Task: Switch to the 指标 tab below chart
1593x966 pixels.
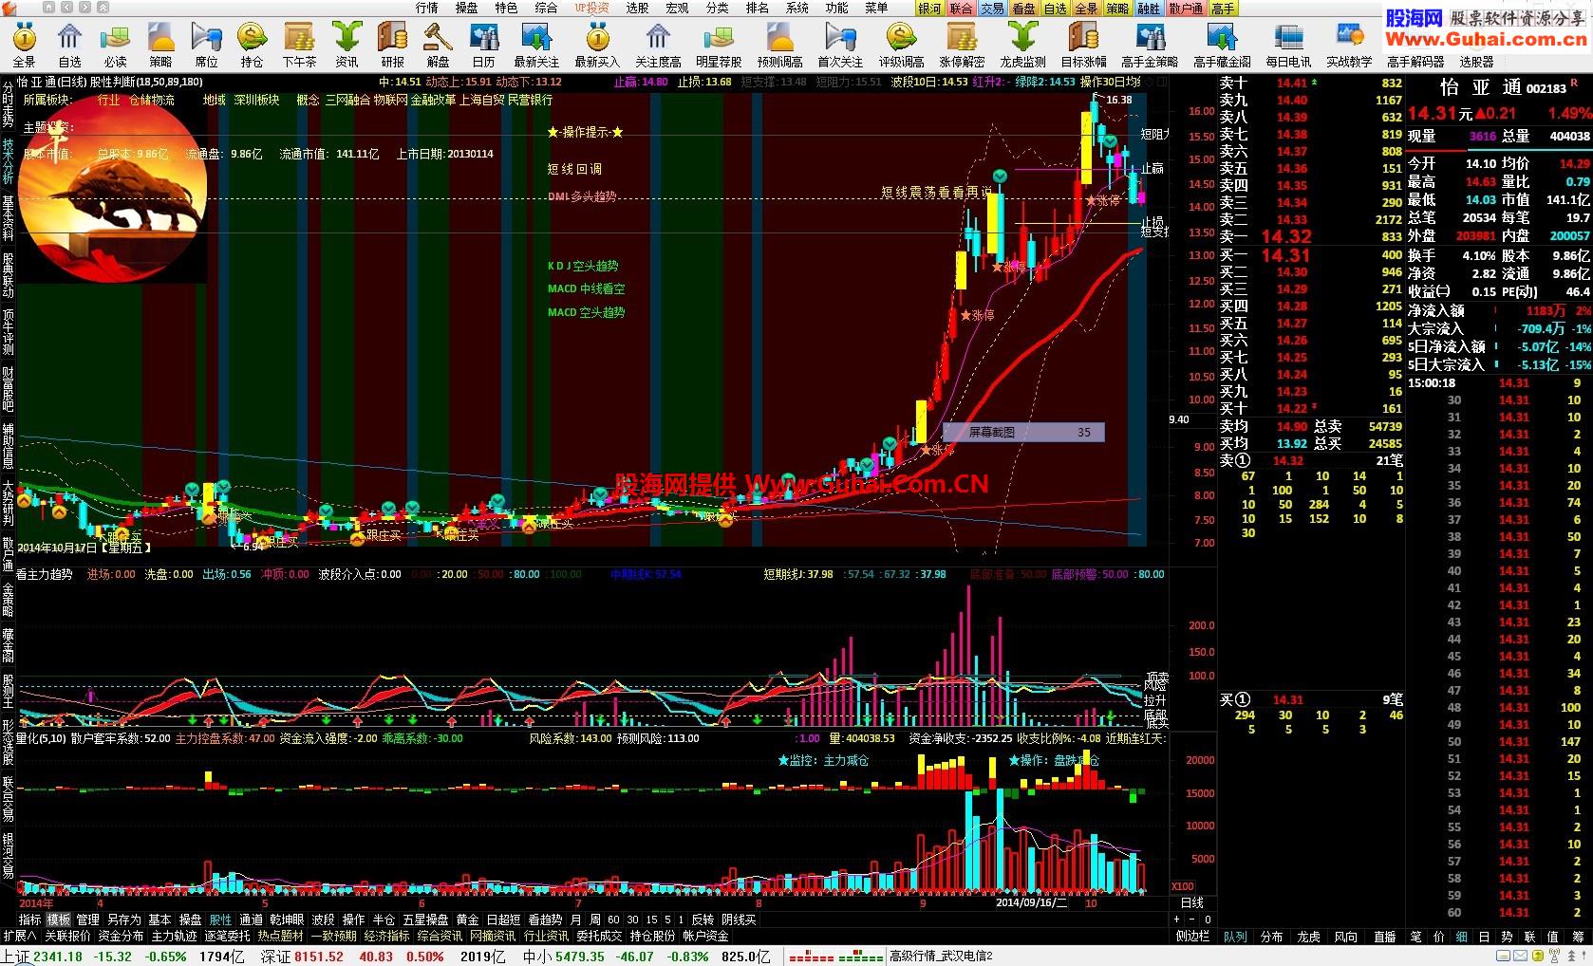Action: coord(30,920)
